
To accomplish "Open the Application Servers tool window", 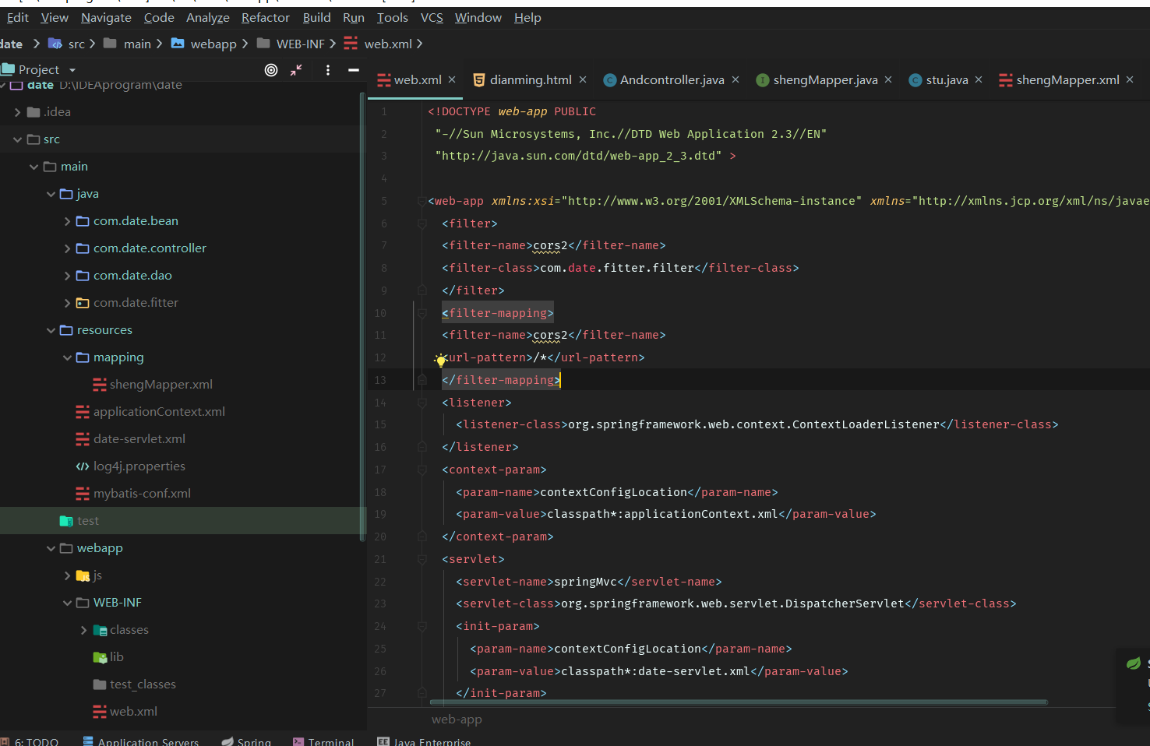I will [140, 741].
